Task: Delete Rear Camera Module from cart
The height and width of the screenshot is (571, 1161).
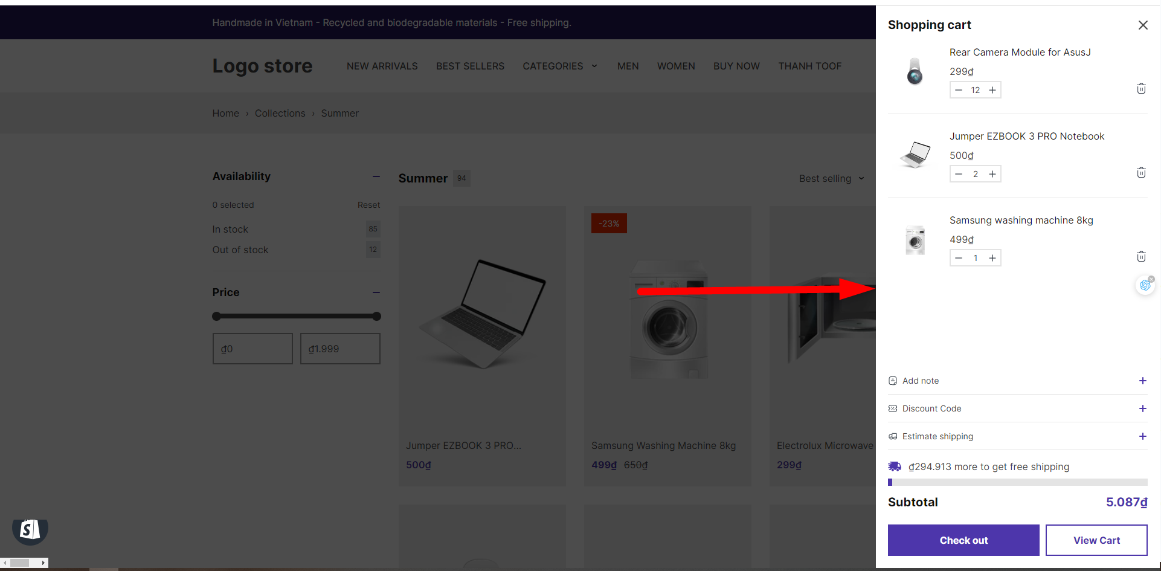Action: [x=1141, y=89]
